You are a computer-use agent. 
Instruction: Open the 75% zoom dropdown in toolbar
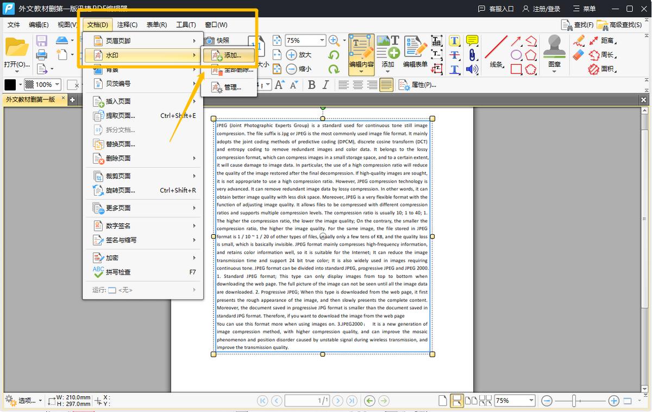(322, 41)
